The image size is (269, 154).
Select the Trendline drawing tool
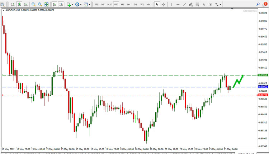pos(184,4)
